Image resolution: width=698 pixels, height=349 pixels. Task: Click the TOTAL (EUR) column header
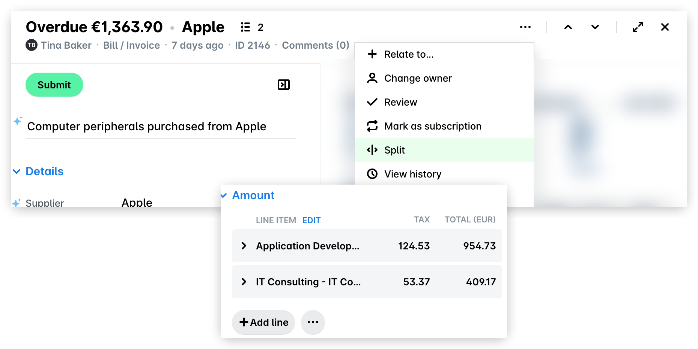[470, 219]
